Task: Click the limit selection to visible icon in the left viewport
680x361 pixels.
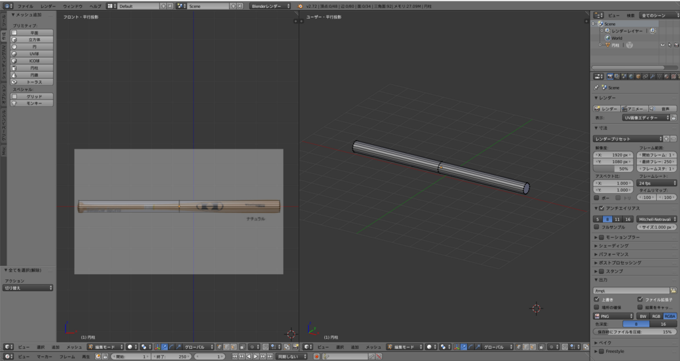Action: pyautogui.click(x=242, y=347)
